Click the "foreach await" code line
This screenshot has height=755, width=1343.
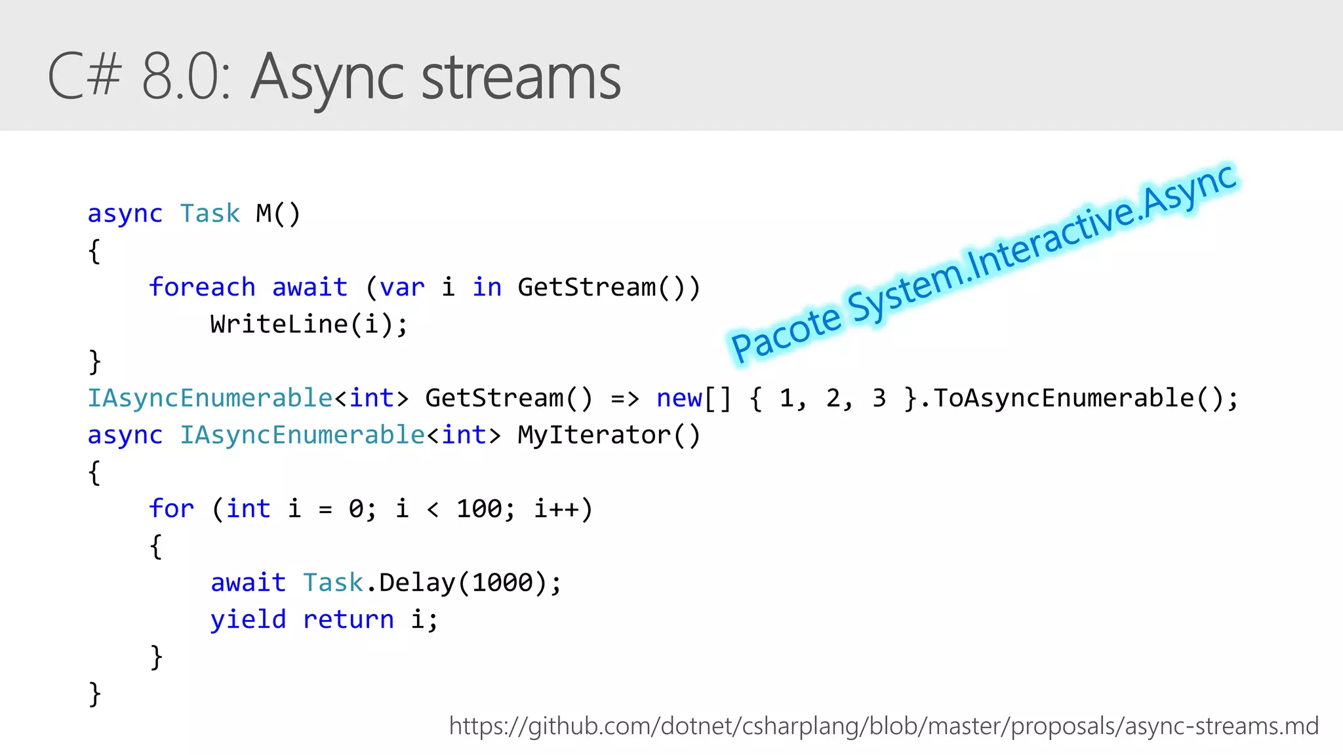pos(425,288)
